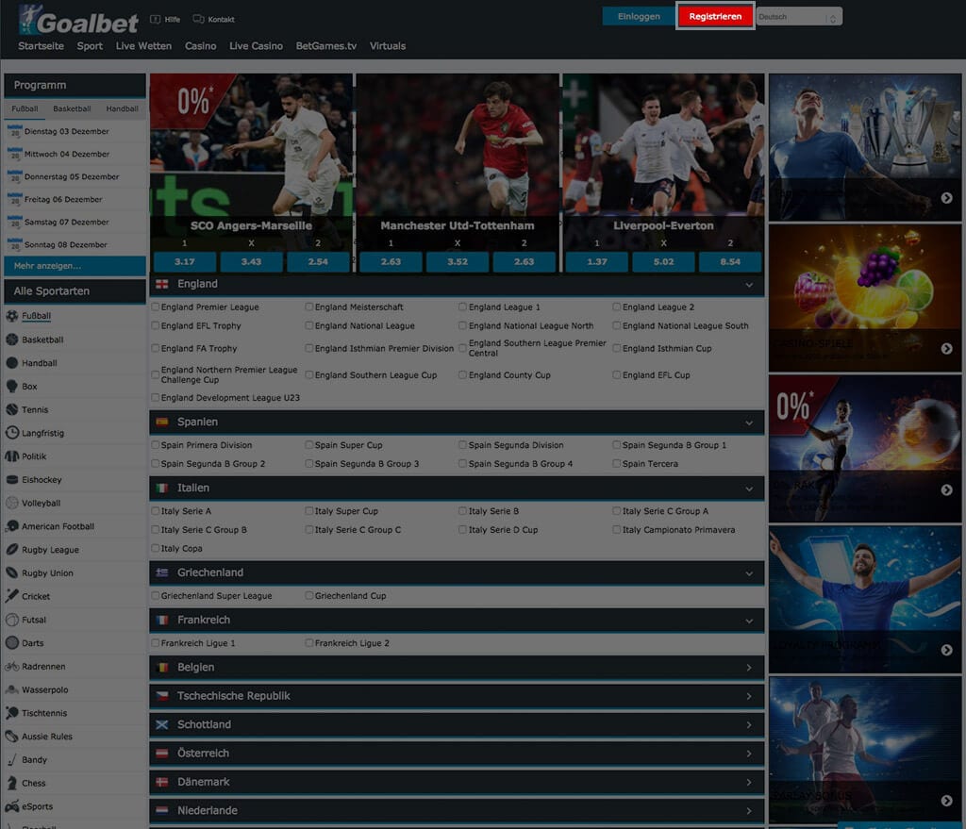Open the Deutsch language dropdown

click(x=799, y=16)
